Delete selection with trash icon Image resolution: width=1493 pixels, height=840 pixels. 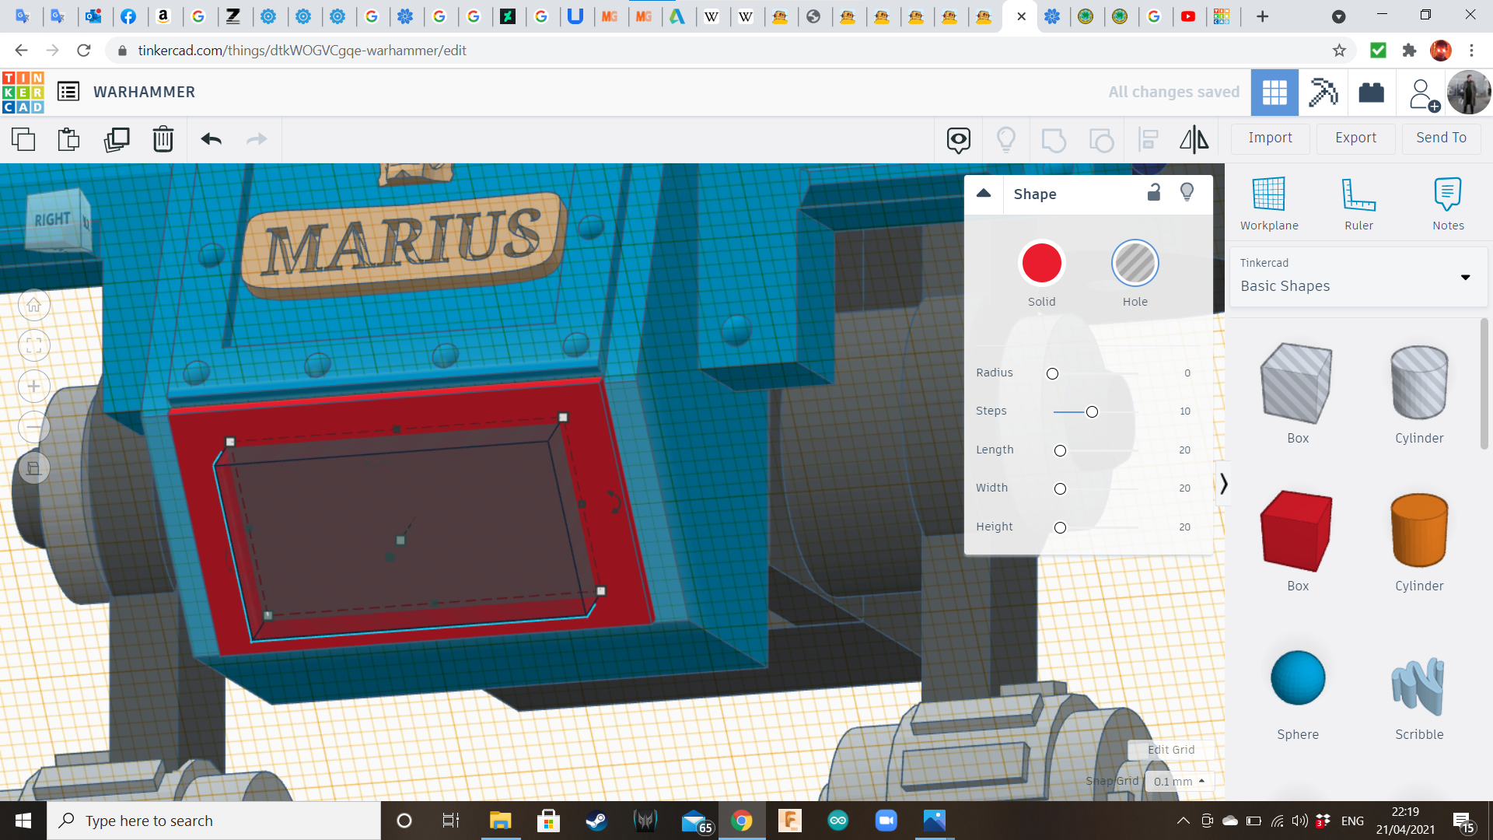pos(163,139)
